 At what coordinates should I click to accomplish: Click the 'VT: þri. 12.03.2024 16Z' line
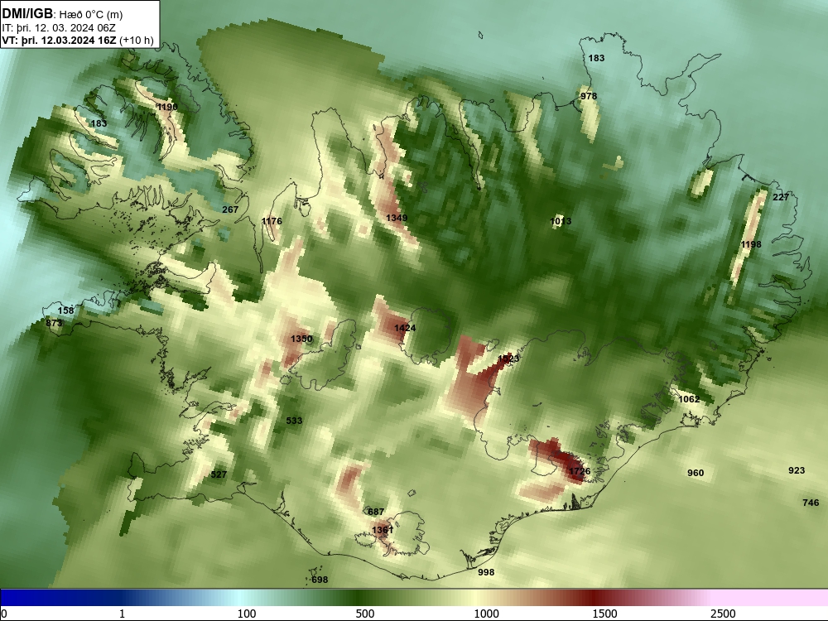pos(59,41)
